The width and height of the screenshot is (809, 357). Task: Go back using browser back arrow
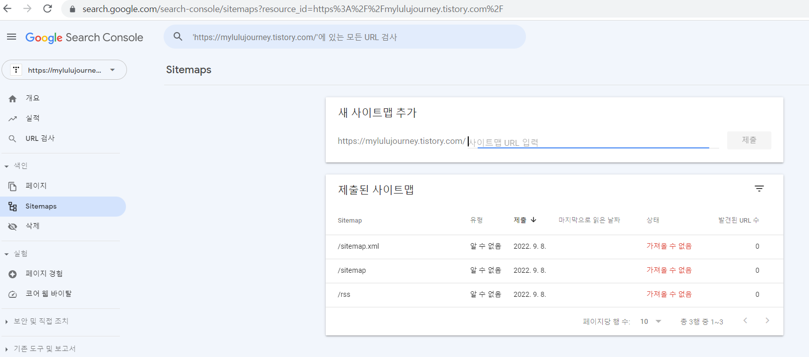tap(8, 9)
